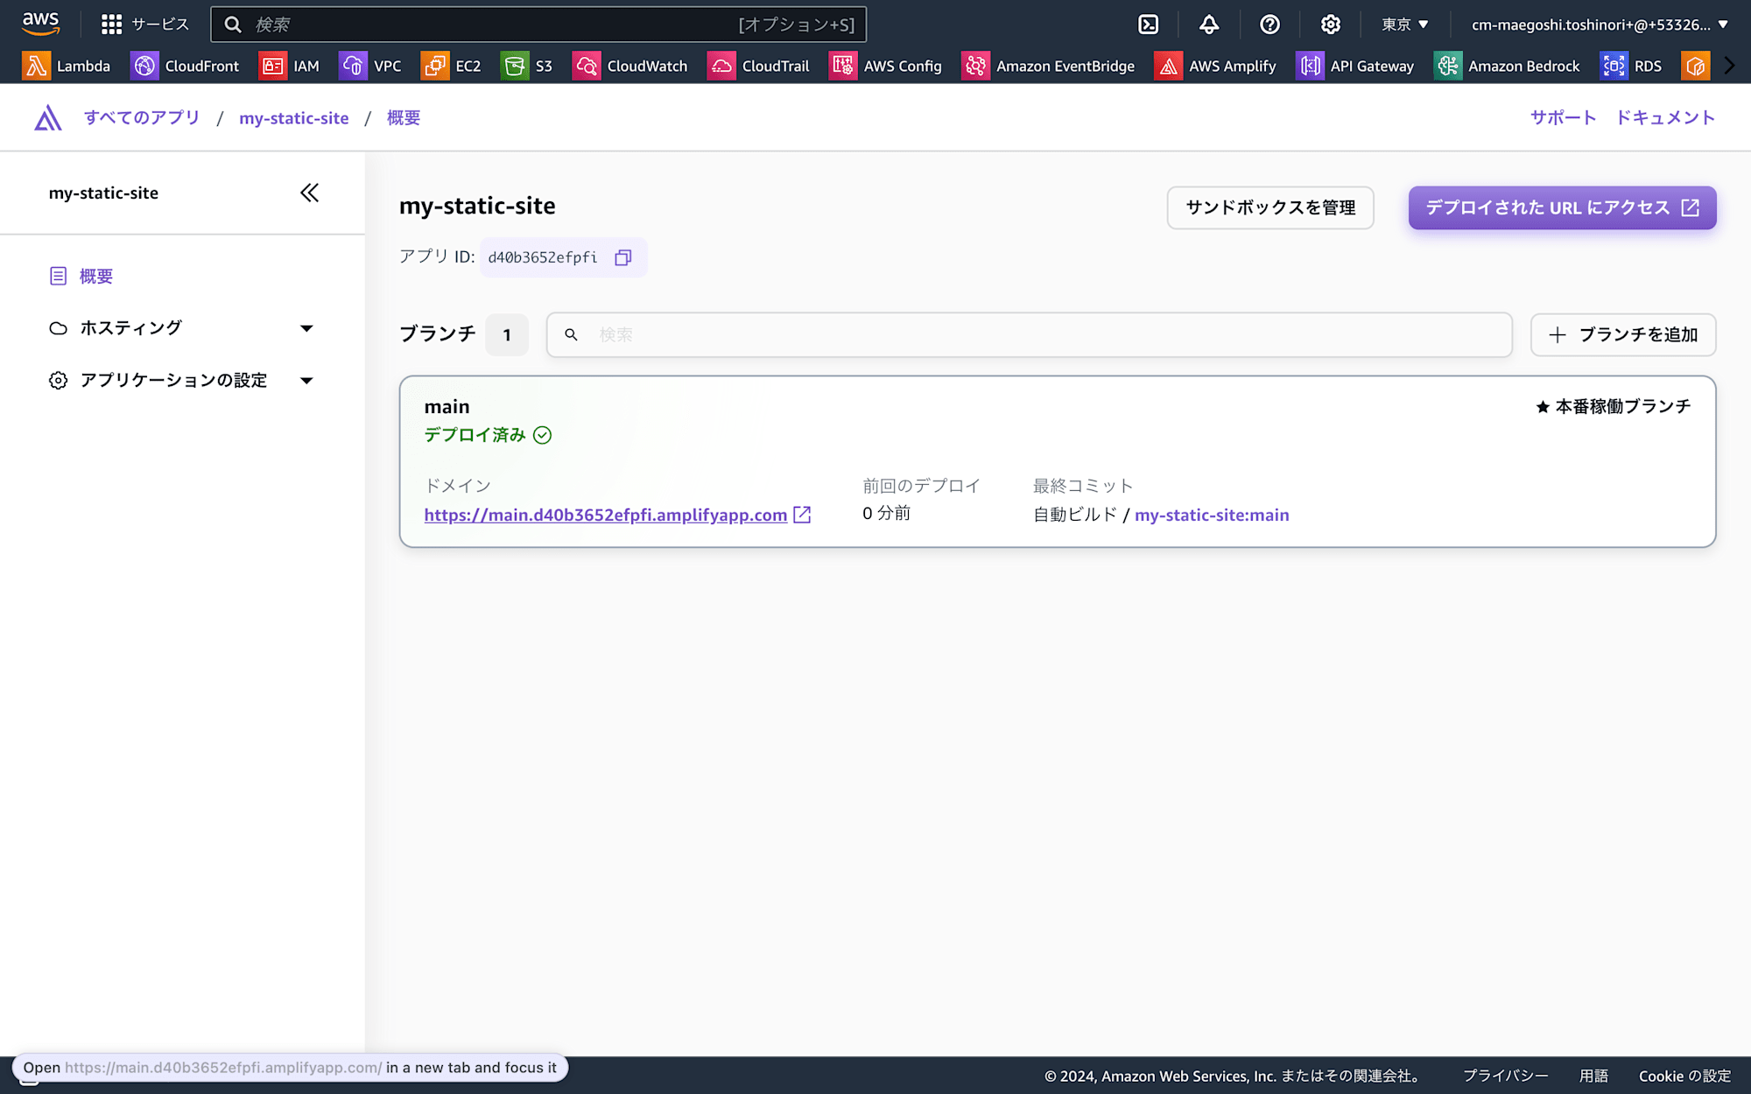Focus the AWS top search field
The image size is (1751, 1094).
point(538,25)
